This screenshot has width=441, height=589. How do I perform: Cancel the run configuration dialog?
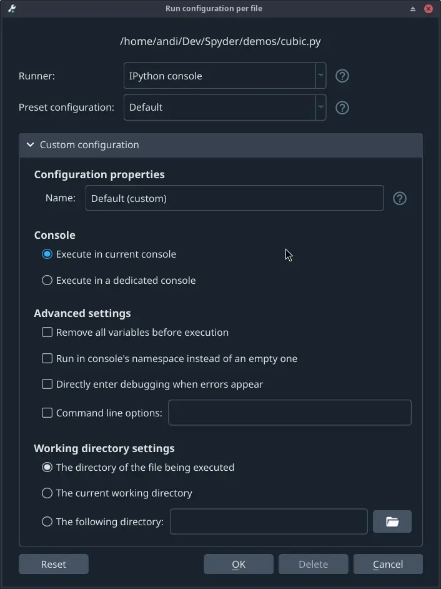(x=388, y=564)
